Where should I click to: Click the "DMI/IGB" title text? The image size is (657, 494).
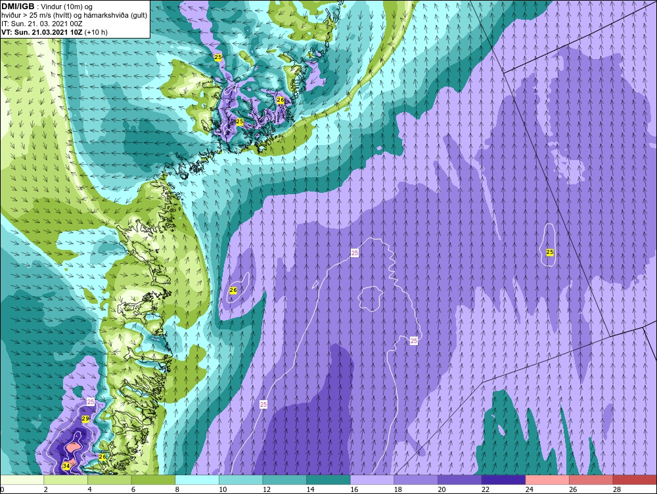[18, 7]
